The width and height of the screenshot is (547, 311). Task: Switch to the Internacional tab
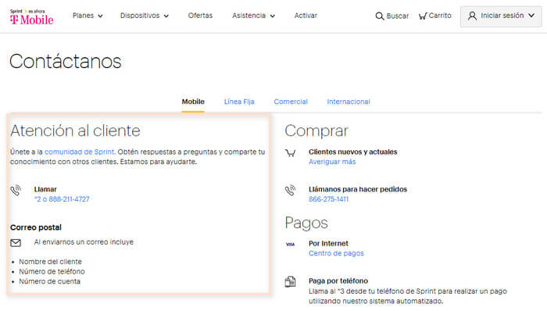pos(349,102)
